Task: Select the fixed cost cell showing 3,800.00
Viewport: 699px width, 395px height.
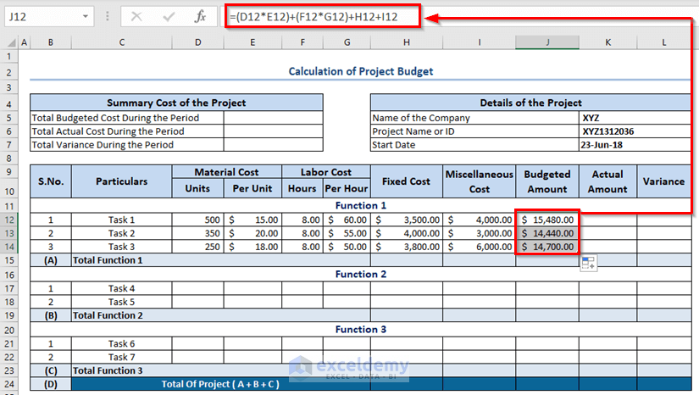Action: click(x=407, y=247)
